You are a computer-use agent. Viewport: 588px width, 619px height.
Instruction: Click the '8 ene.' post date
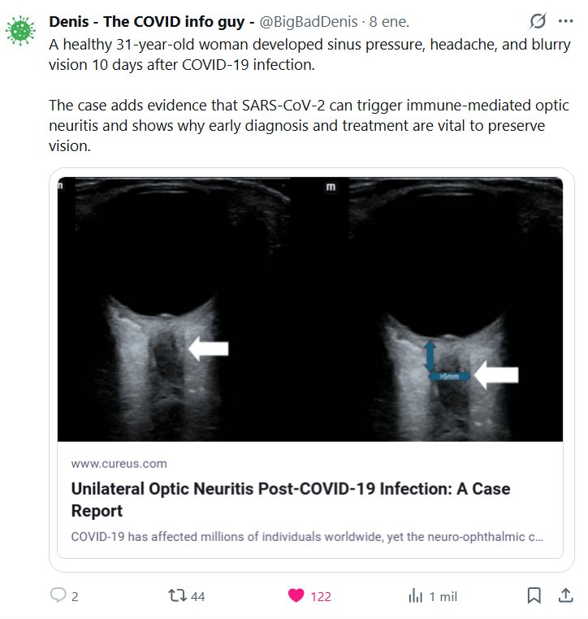click(x=389, y=20)
